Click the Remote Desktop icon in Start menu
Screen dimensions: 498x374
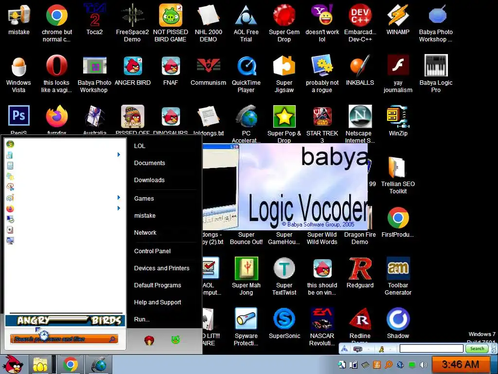(x=10, y=219)
